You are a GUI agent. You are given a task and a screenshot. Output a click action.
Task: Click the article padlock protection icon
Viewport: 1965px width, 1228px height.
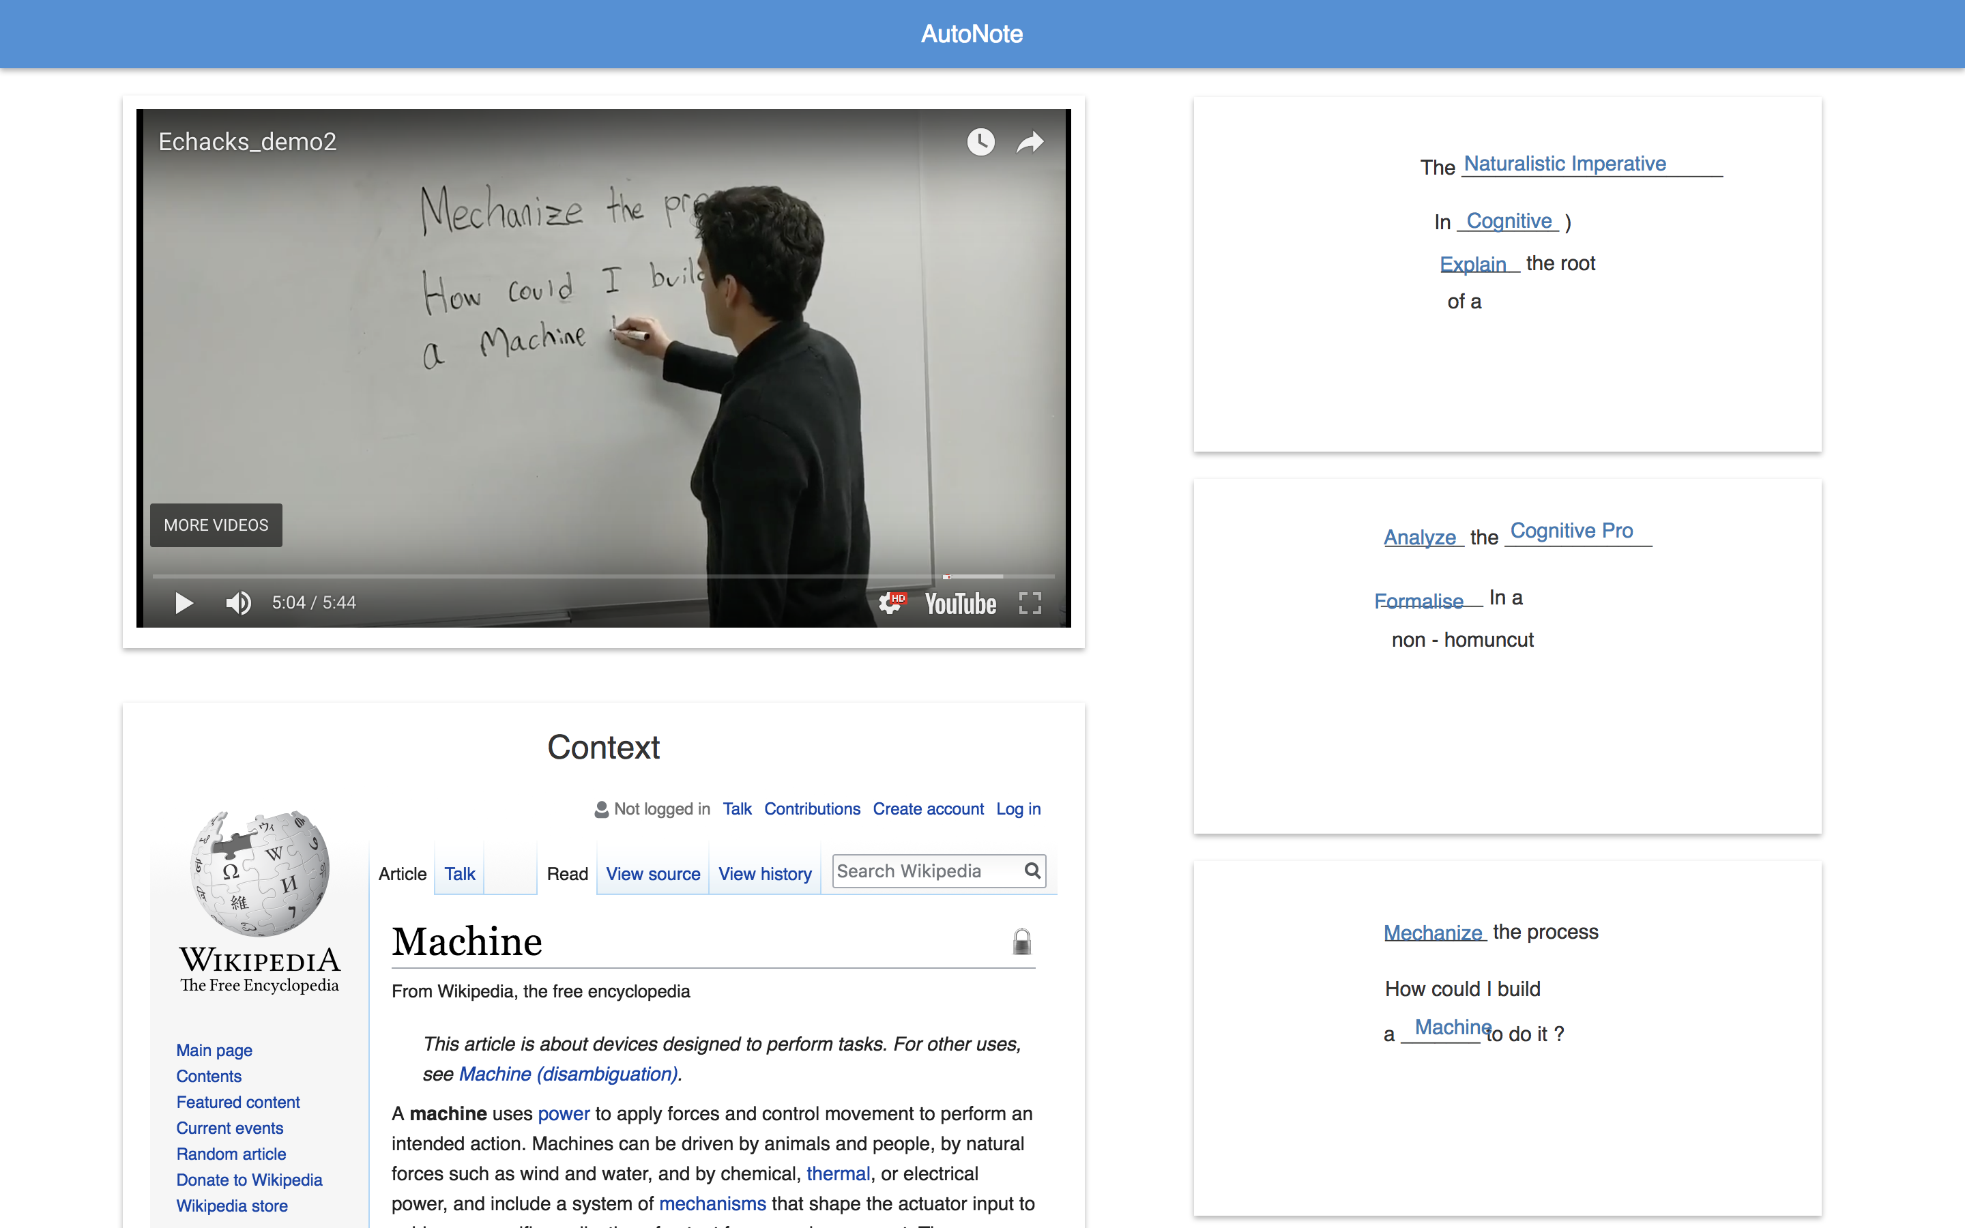1021,941
